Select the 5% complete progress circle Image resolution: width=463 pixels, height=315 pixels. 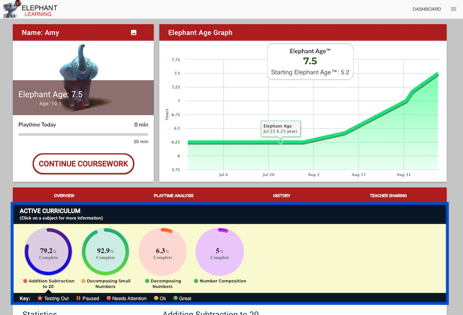tap(220, 251)
